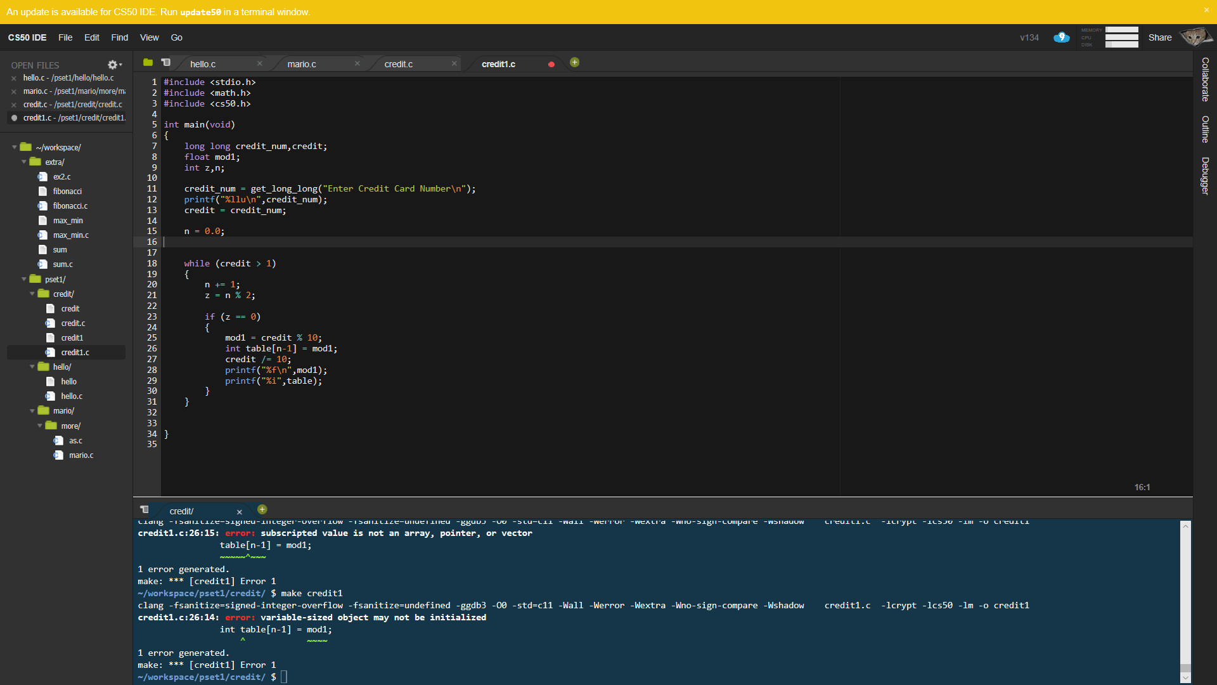Open the editor pane tab-list icon
This screenshot has width=1217, height=685.
166,63
